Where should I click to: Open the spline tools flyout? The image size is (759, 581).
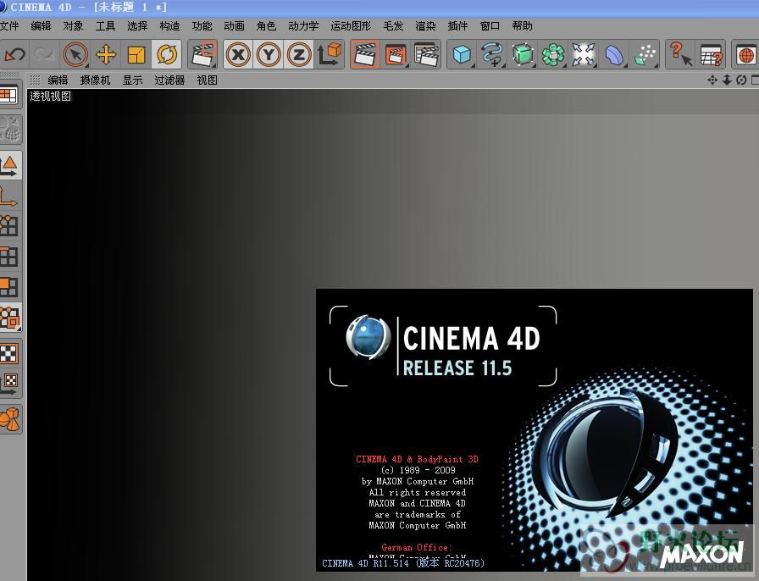point(492,54)
